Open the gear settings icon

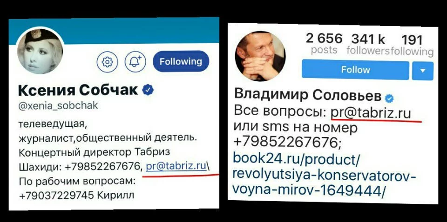107,61
